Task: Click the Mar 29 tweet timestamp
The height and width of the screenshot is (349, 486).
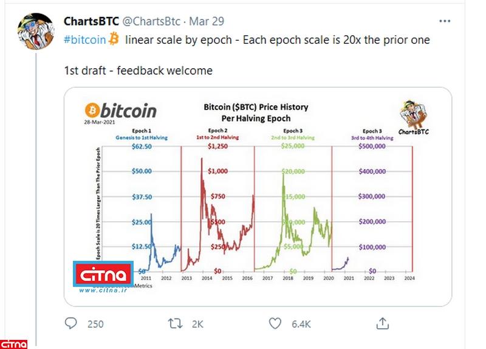Action: click(x=207, y=21)
